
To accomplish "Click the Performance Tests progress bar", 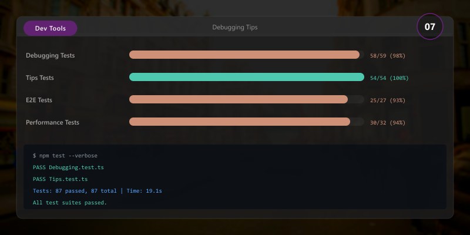I will 246,122.
